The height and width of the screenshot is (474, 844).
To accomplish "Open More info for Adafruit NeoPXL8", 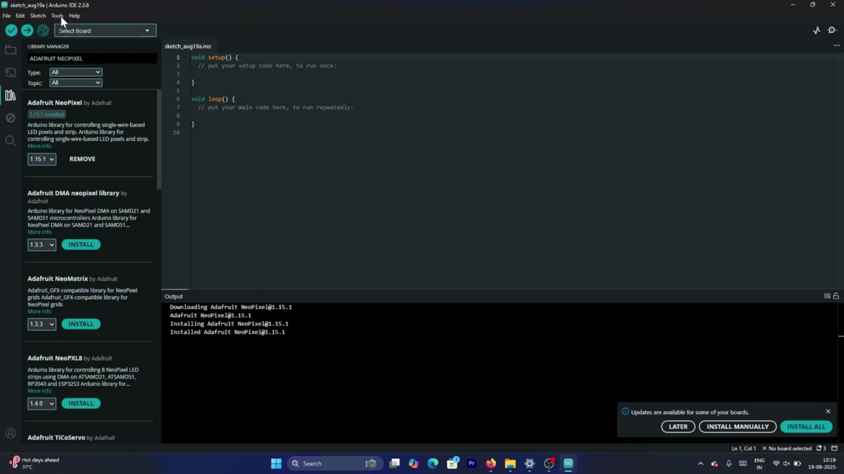I will (x=39, y=391).
